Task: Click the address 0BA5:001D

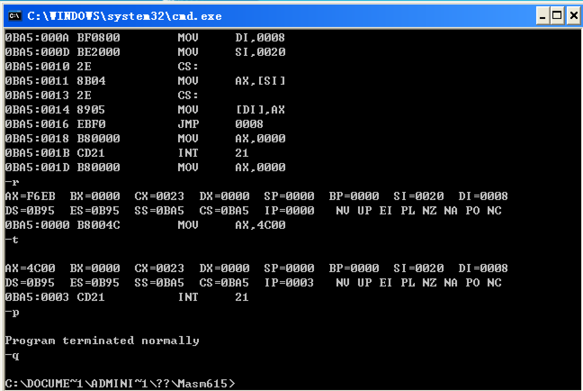Action: [37, 167]
